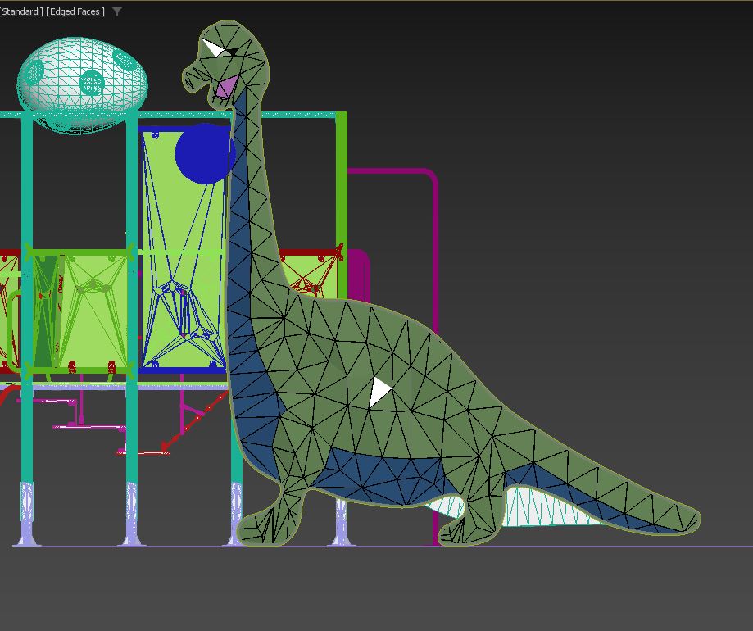
Task: Select the teal wireframe egg dome
Action: [83, 82]
